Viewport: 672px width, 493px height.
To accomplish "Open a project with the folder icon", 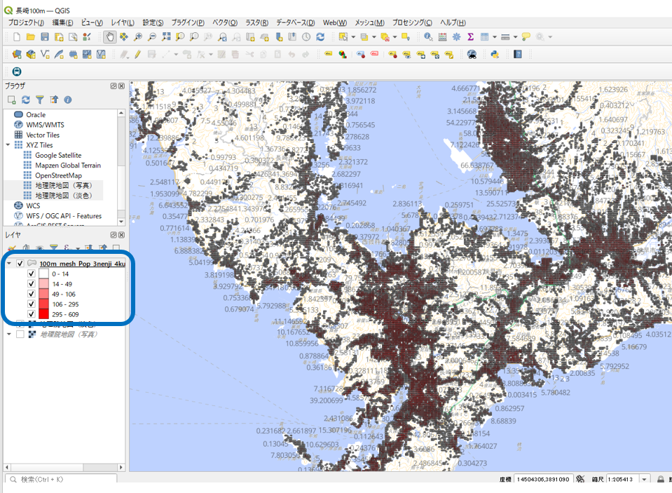I will coord(30,37).
